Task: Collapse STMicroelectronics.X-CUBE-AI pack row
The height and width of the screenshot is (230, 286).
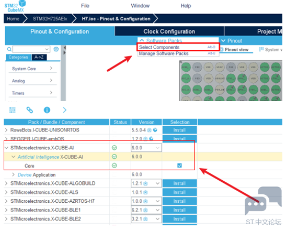Action: tap(6, 148)
